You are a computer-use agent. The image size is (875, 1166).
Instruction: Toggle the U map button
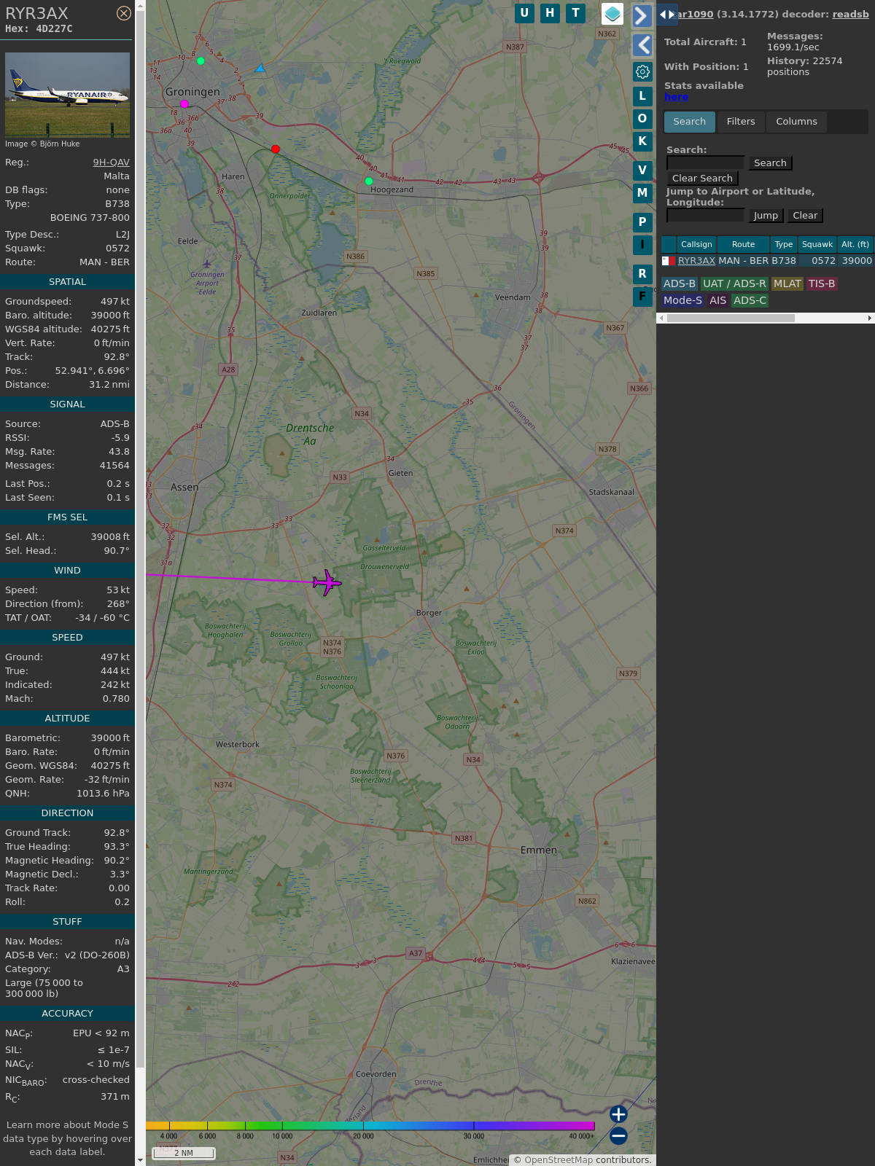pos(524,13)
